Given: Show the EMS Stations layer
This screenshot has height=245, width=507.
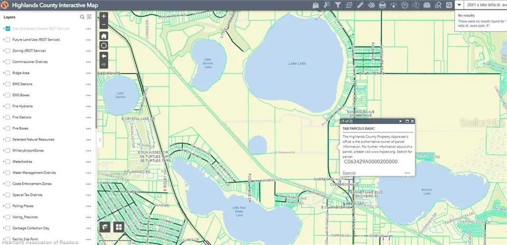Looking at the screenshot, I should coord(8,84).
